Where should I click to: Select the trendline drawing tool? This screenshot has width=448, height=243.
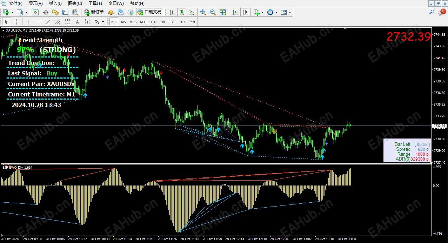click(48, 22)
